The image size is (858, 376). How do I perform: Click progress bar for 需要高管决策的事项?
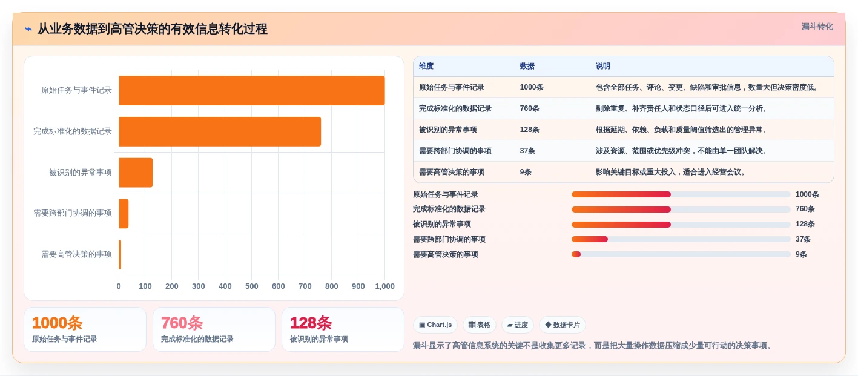[x=681, y=254]
